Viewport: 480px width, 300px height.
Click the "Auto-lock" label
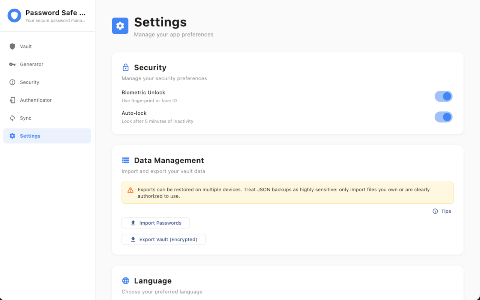(x=134, y=113)
